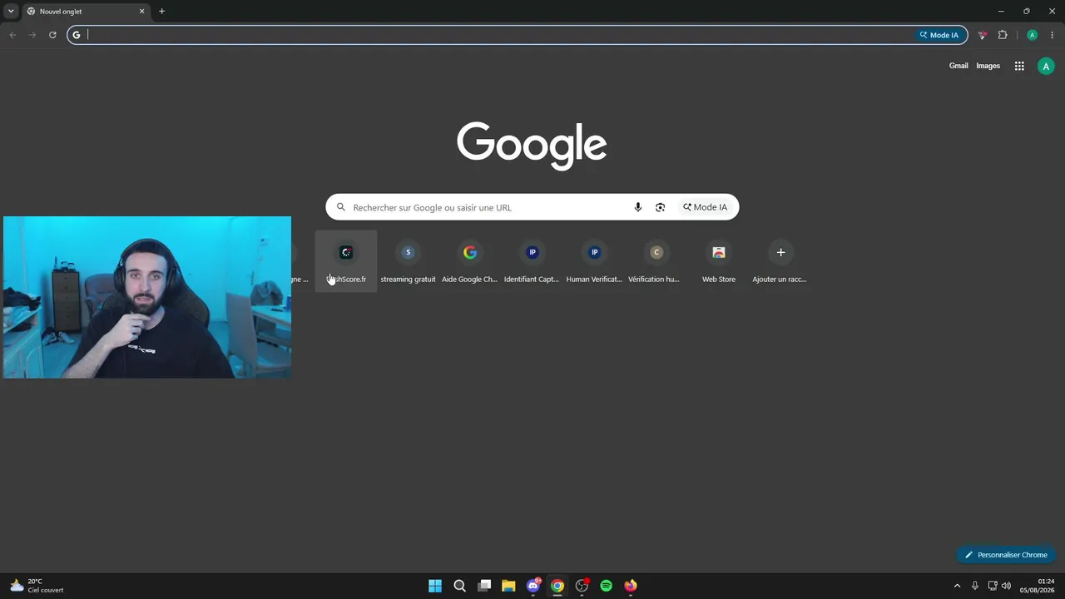Open the Chrome three-dot menu
Viewport: 1065px width, 599px height.
point(1053,35)
